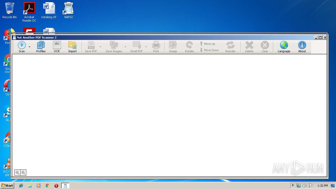Open the NAPS2 desktop shortcut
Screen dimensions: 336x189
(x=69, y=10)
